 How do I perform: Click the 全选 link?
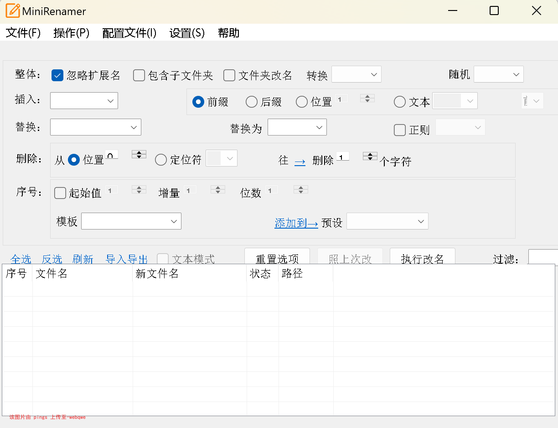(x=21, y=259)
